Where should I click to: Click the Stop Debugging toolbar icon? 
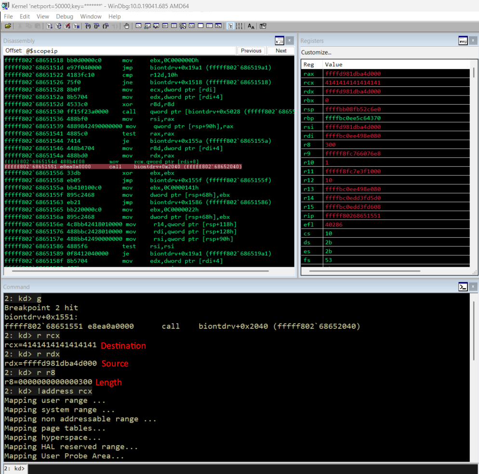click(x=67, y=26)
